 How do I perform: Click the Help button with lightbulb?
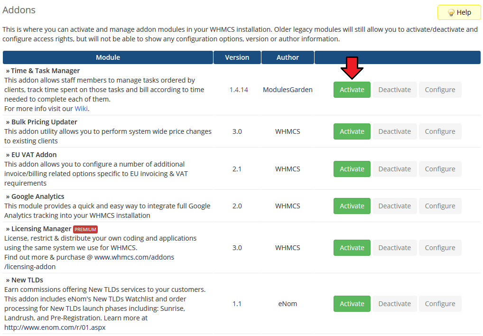click(459, 12)
